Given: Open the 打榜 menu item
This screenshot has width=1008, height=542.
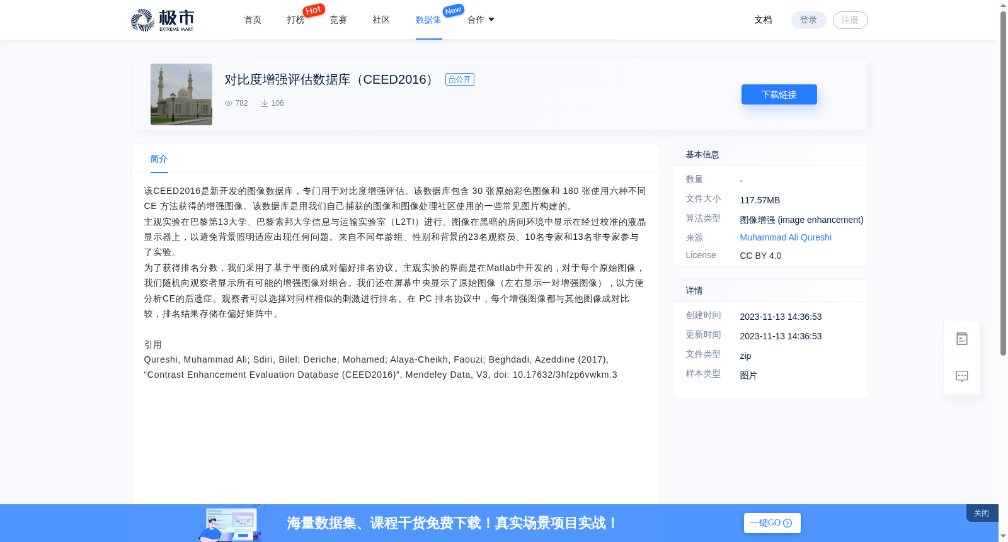Looking at the screenshot, I should tap(296, 20).
